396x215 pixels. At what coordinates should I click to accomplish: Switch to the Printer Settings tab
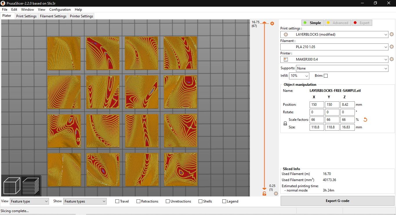click(81, 16)
